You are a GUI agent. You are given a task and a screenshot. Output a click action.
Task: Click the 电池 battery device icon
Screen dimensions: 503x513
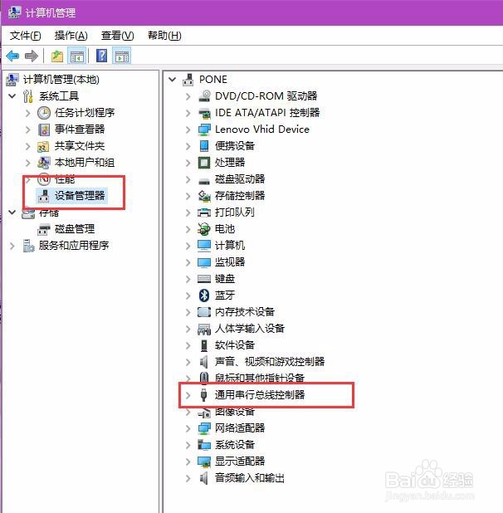tap(203, 229)
